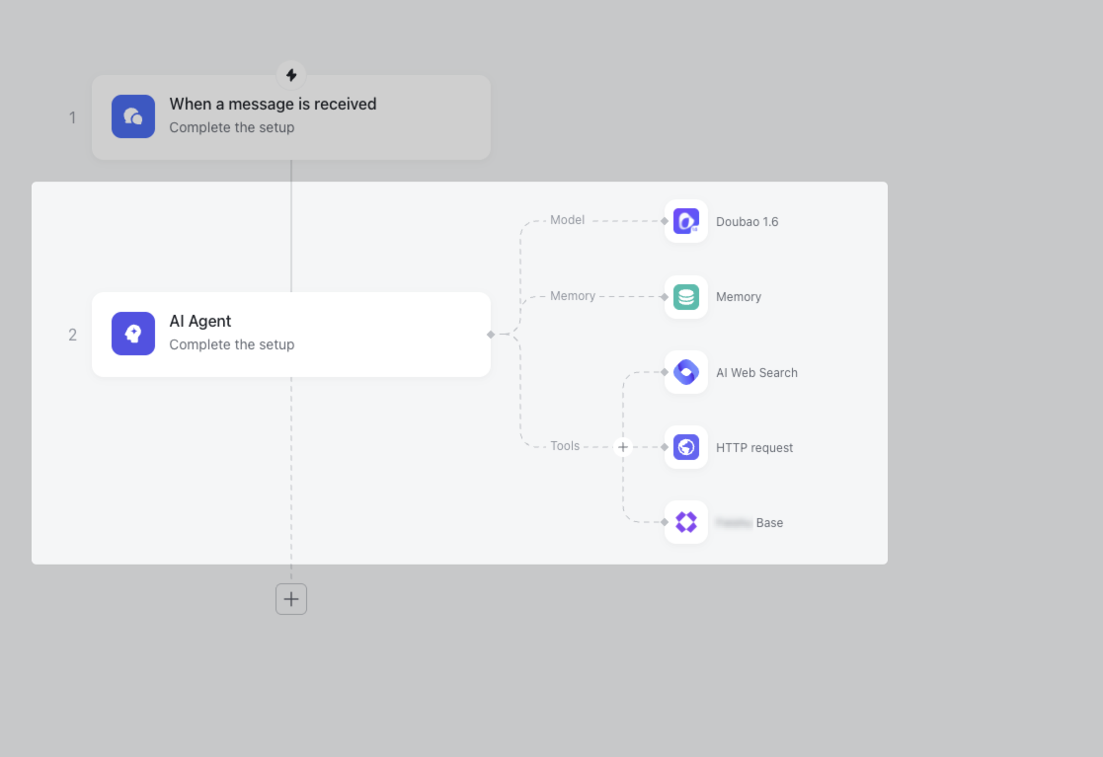
Task: Click the AI Agent head icon
Action: click(133, 334)
